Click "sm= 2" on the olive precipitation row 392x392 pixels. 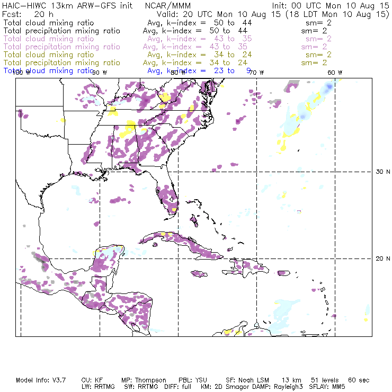tap(314, 63)
